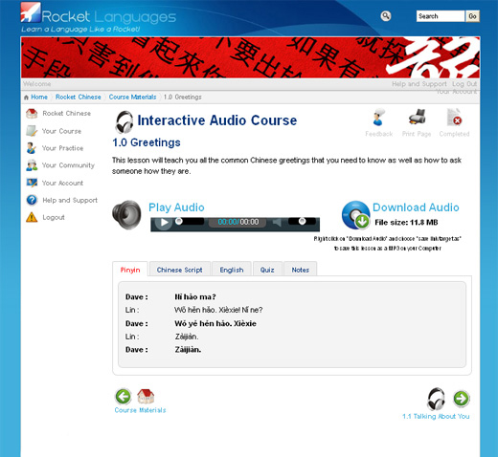
Task: Open the Quiz tab
Action: click(267, 270)
